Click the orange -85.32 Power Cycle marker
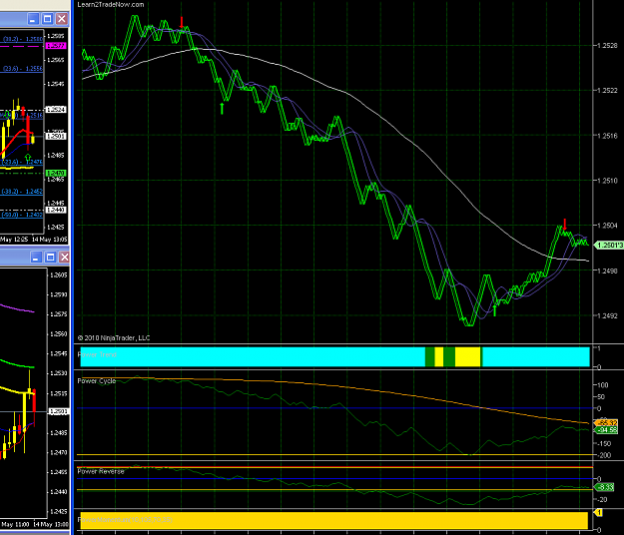The width and height of the screenshot is (624, 535). [606, 423]
